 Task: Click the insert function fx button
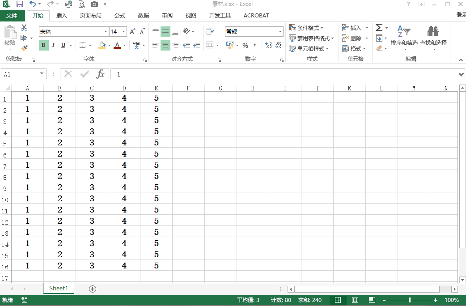click(x=101, y=74)
